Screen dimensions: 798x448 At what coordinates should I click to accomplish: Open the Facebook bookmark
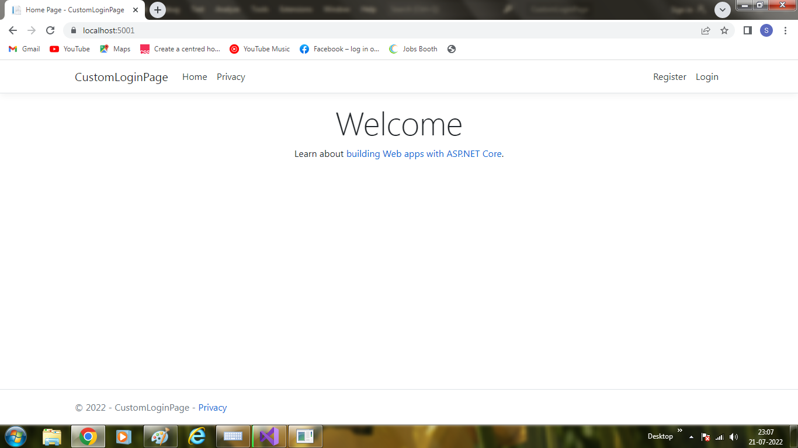(x=339, y=49)
